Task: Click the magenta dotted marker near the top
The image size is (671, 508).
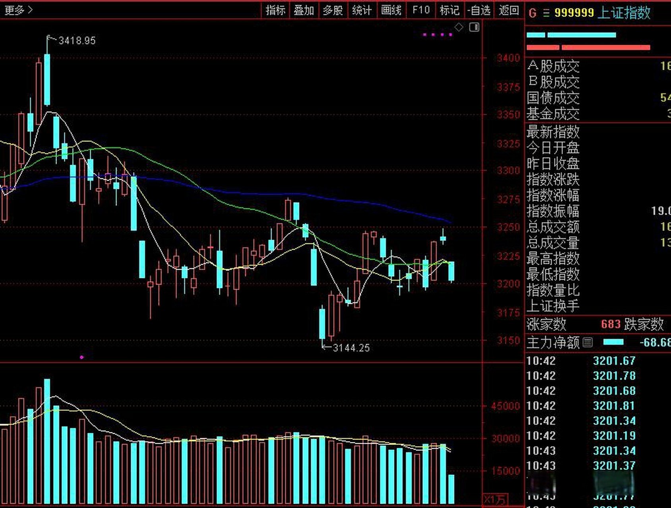Action: click(438, 35)
